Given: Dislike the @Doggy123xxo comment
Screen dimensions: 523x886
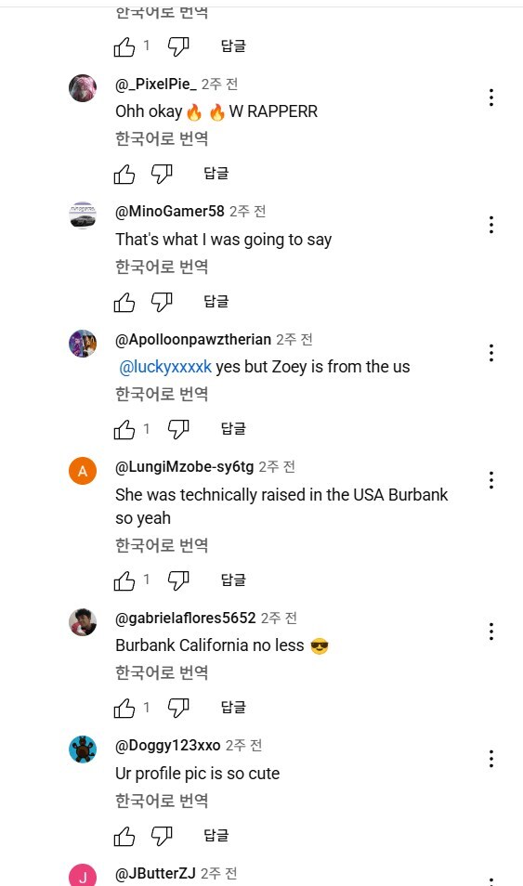Looking at the screenshot, I should (162, 836).
